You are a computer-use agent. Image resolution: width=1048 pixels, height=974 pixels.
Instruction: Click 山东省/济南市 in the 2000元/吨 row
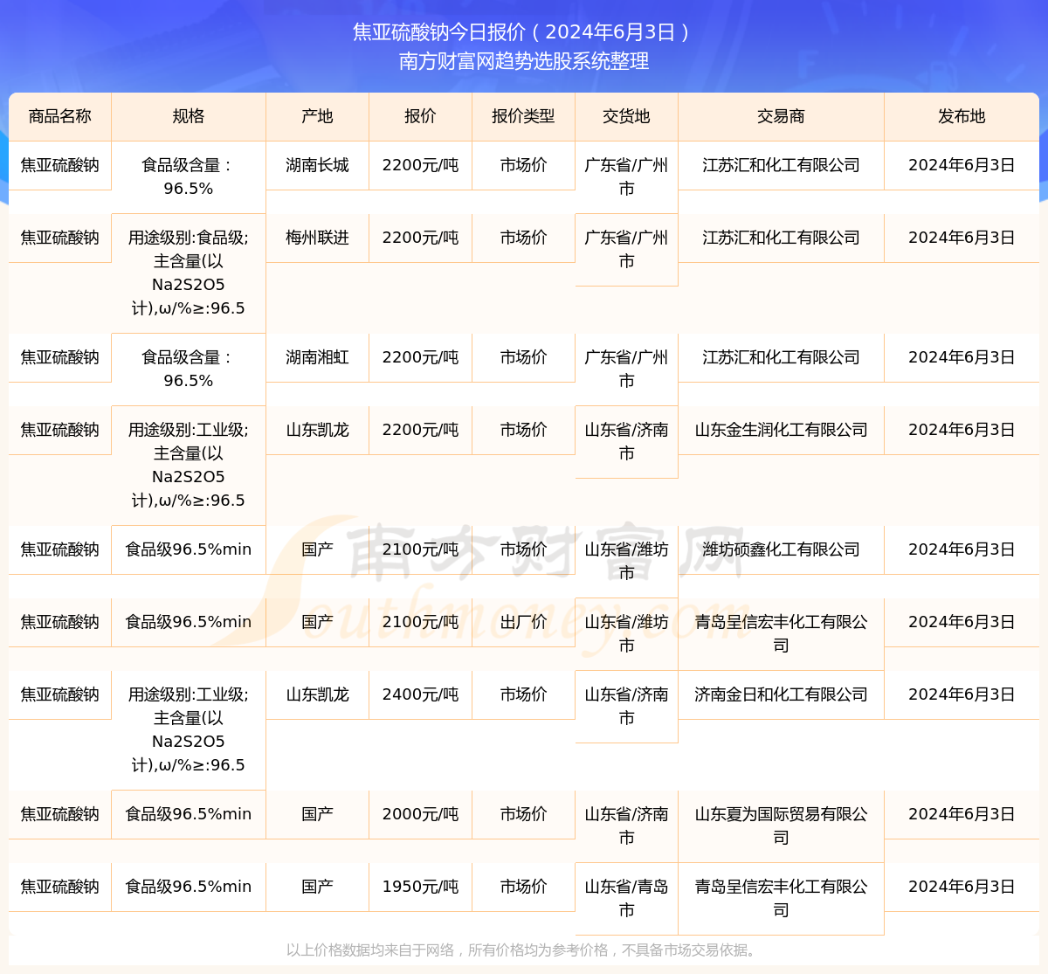click(x=626, y=826)
